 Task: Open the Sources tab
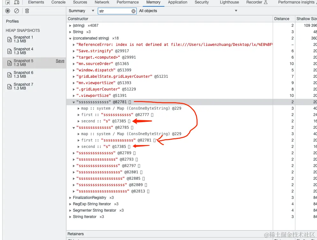click(80, 2)
